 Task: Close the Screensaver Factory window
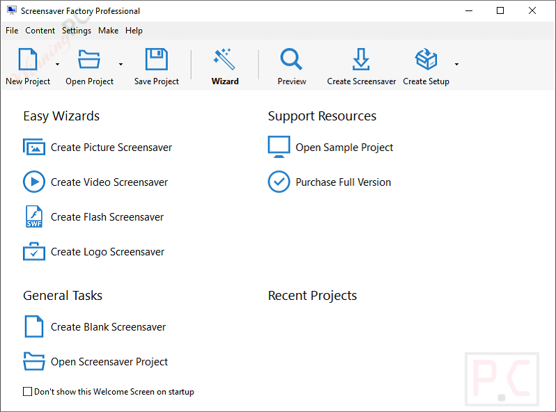coord(532,10)
